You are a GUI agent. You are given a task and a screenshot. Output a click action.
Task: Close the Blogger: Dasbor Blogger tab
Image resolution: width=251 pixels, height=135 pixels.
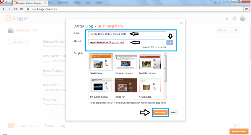(45, 3)
